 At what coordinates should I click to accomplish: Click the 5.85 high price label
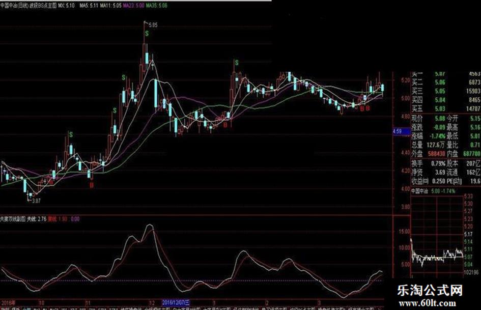click(153, 25)
